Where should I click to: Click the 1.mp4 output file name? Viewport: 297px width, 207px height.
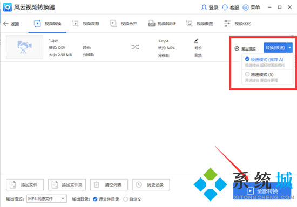[163, 41]
